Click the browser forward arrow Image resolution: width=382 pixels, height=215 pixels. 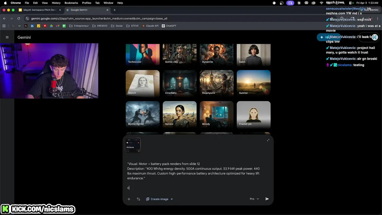pos(11,19)
